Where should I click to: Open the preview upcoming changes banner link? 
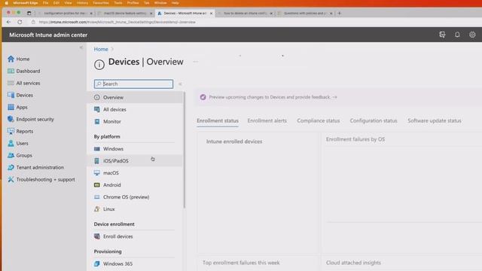[x=273, y=97]
